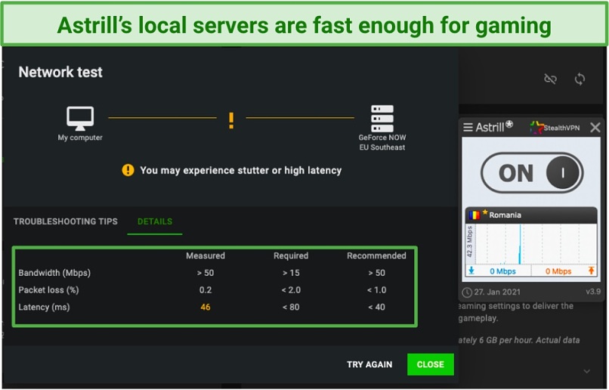609x390 pixels.
Task: Click the measured latency value 46
Action: pyautogui.click(x=206, y=308)
